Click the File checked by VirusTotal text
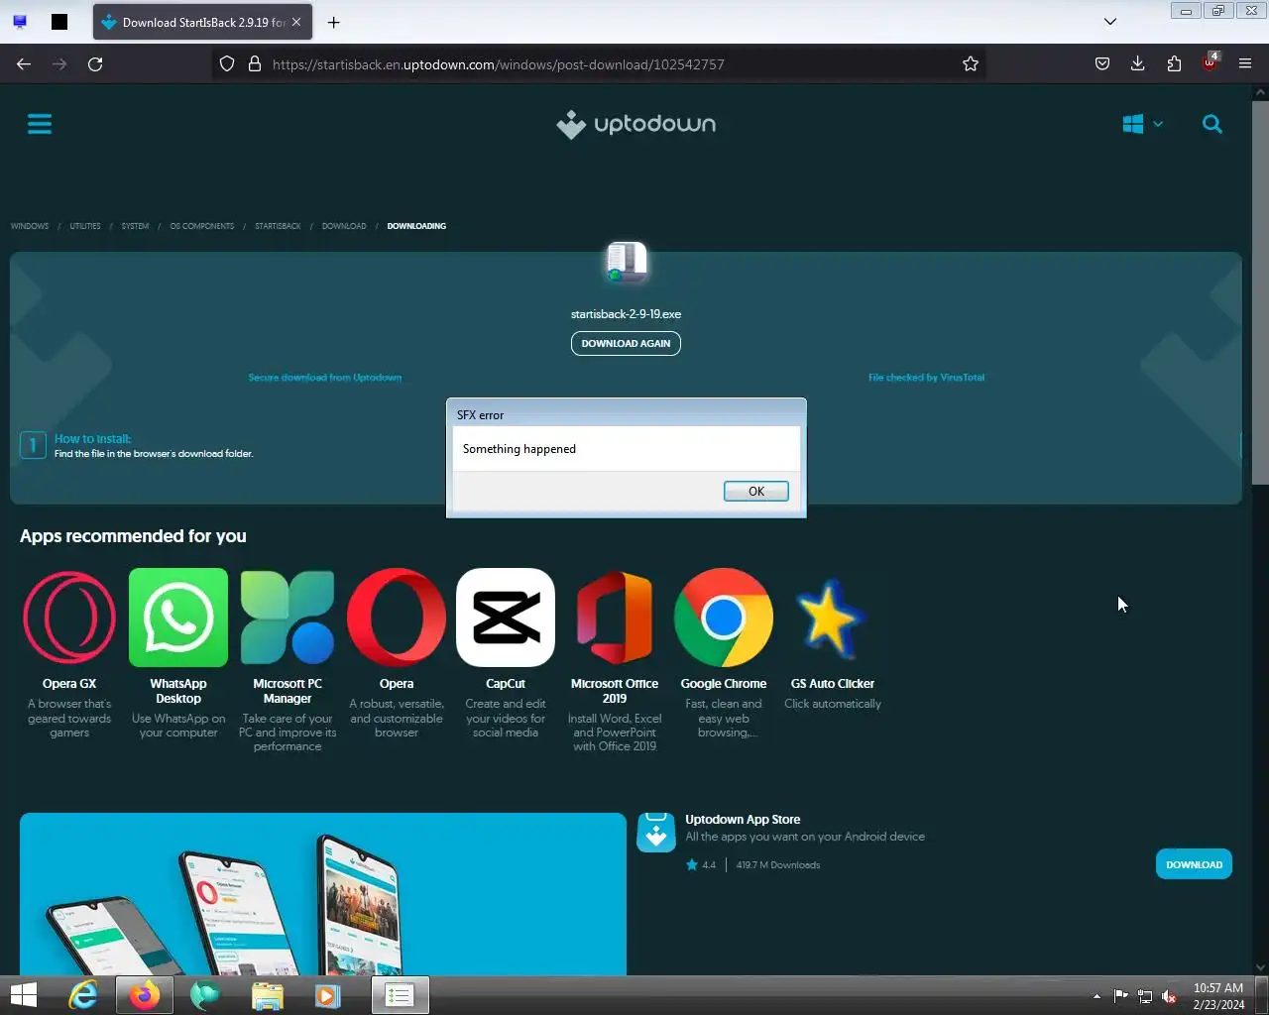 [926, 378]
